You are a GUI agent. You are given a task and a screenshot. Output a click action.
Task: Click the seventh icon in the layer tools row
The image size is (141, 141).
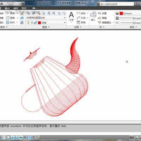59,13
